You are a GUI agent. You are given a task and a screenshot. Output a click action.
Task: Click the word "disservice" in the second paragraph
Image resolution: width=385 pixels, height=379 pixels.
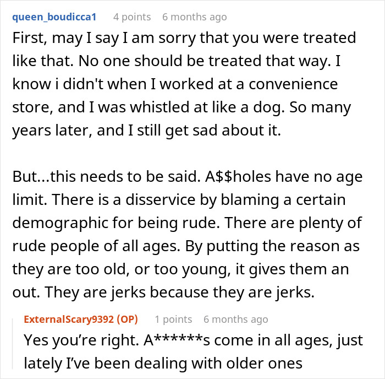pyautogui.click(x=161, y=200)
